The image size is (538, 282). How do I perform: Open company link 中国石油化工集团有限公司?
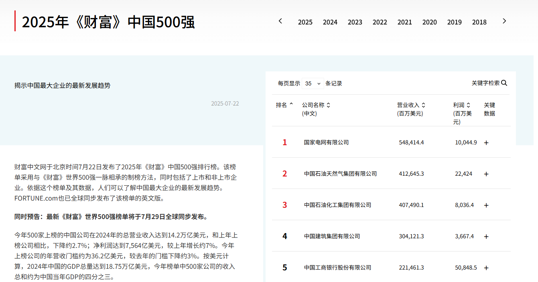[337, 205]
